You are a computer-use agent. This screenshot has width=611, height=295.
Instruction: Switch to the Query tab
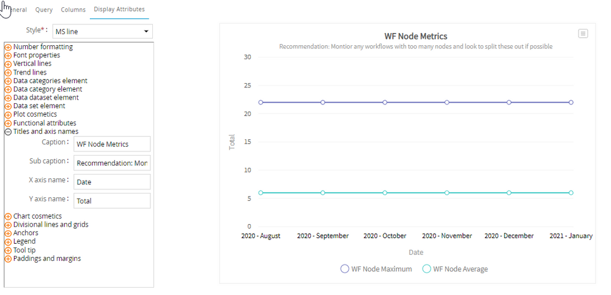point(44,10)
